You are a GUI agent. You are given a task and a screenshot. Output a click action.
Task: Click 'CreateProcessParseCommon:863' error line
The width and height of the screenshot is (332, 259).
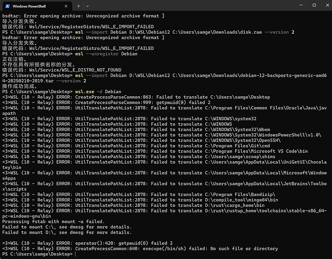[136, 97]
